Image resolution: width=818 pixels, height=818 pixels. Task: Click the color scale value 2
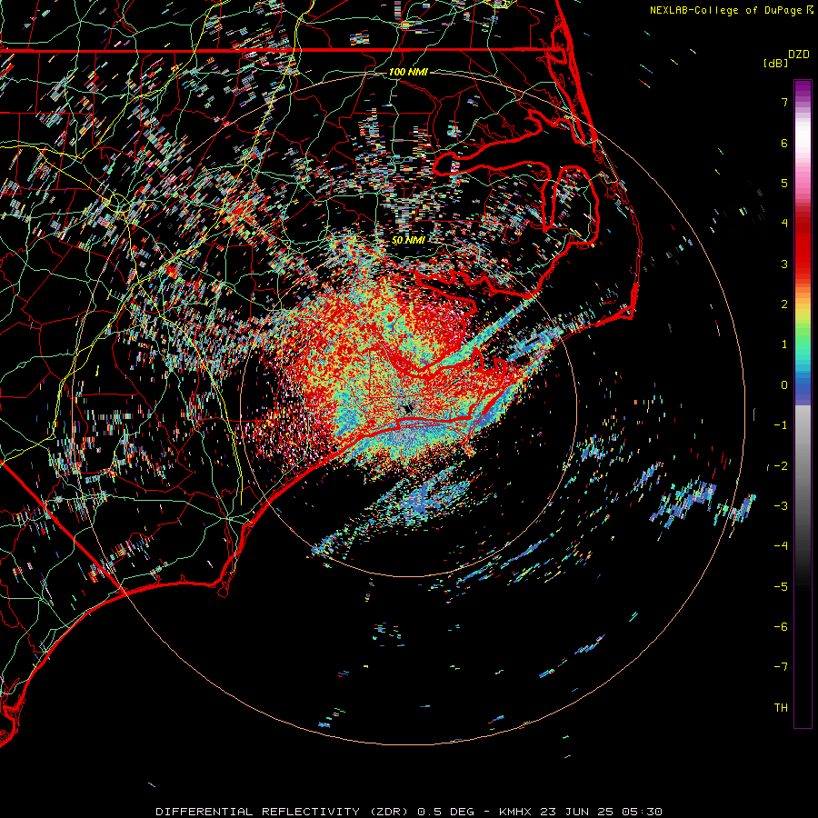point(784,304)
